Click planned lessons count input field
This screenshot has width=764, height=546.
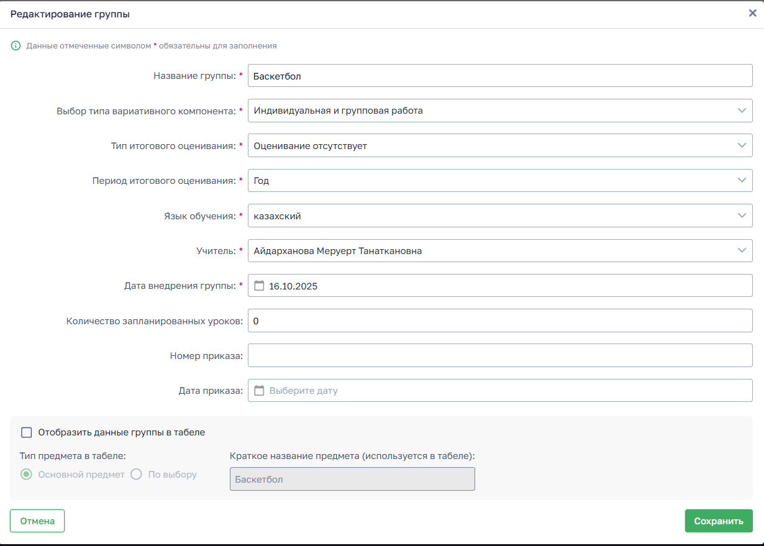click(499, 321)
